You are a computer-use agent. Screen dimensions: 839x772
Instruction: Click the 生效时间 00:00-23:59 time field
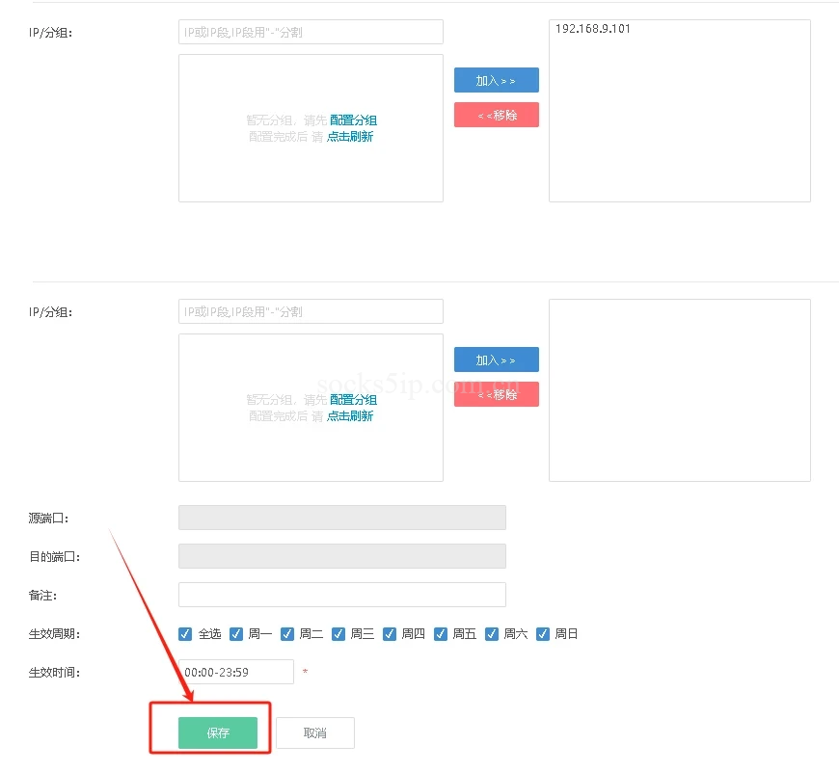236,672
